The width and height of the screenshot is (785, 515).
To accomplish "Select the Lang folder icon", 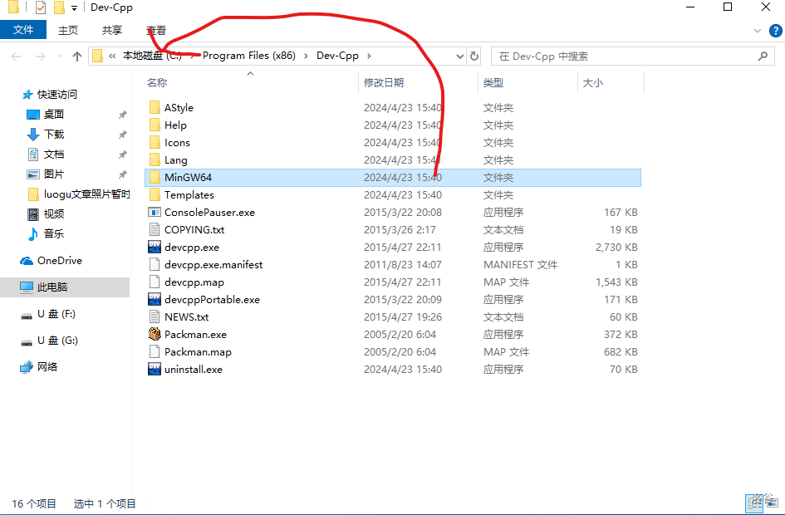I will click(x=155, y=160).
